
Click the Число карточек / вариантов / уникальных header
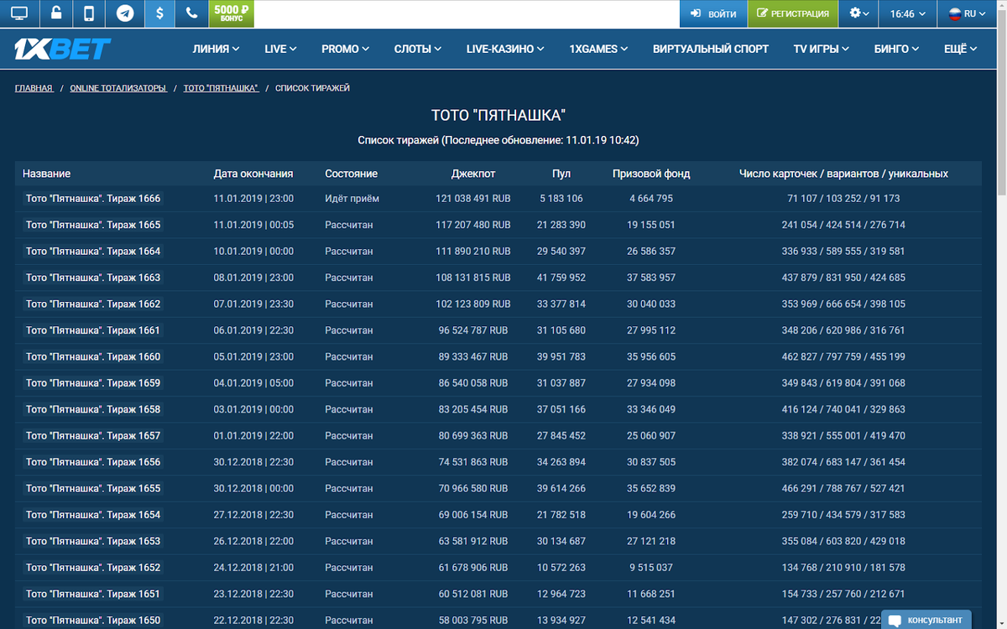(843, 174)
